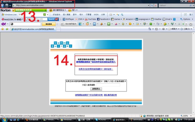The height and width of the screenshot is (122, 195).
Task: Open the IE 工具(O) Tools menu
Action: [x=186, y=29]
